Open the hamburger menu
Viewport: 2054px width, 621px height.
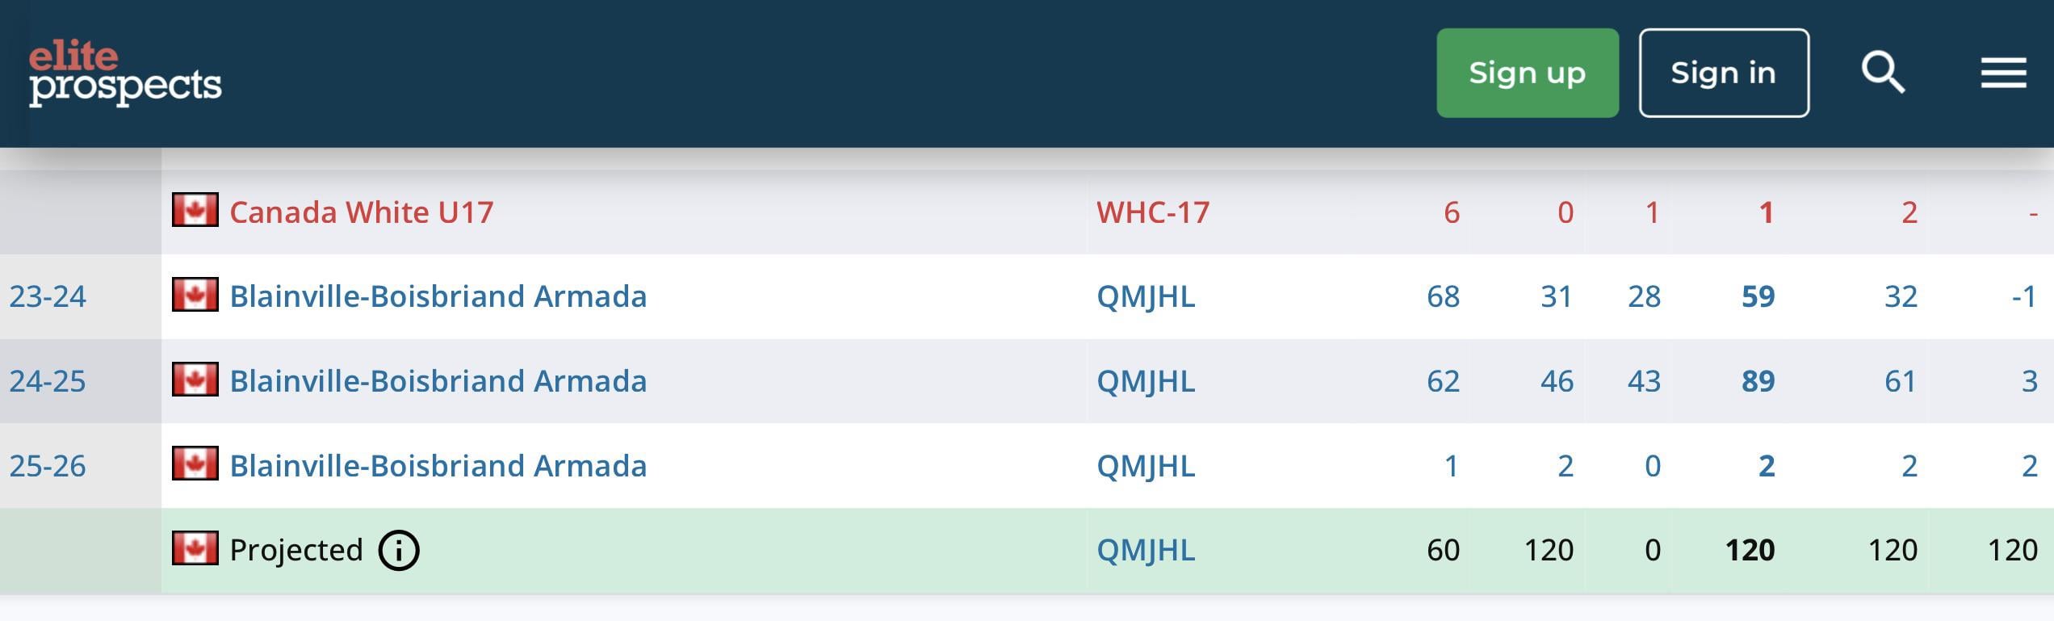pos(2003,73)
